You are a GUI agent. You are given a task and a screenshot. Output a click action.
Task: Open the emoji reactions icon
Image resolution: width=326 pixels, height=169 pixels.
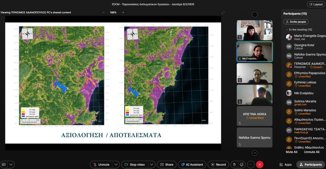coord(242,164)
